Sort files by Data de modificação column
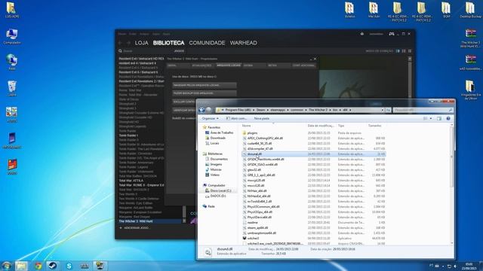The image size is (483, 271). [x=321, y=126]
